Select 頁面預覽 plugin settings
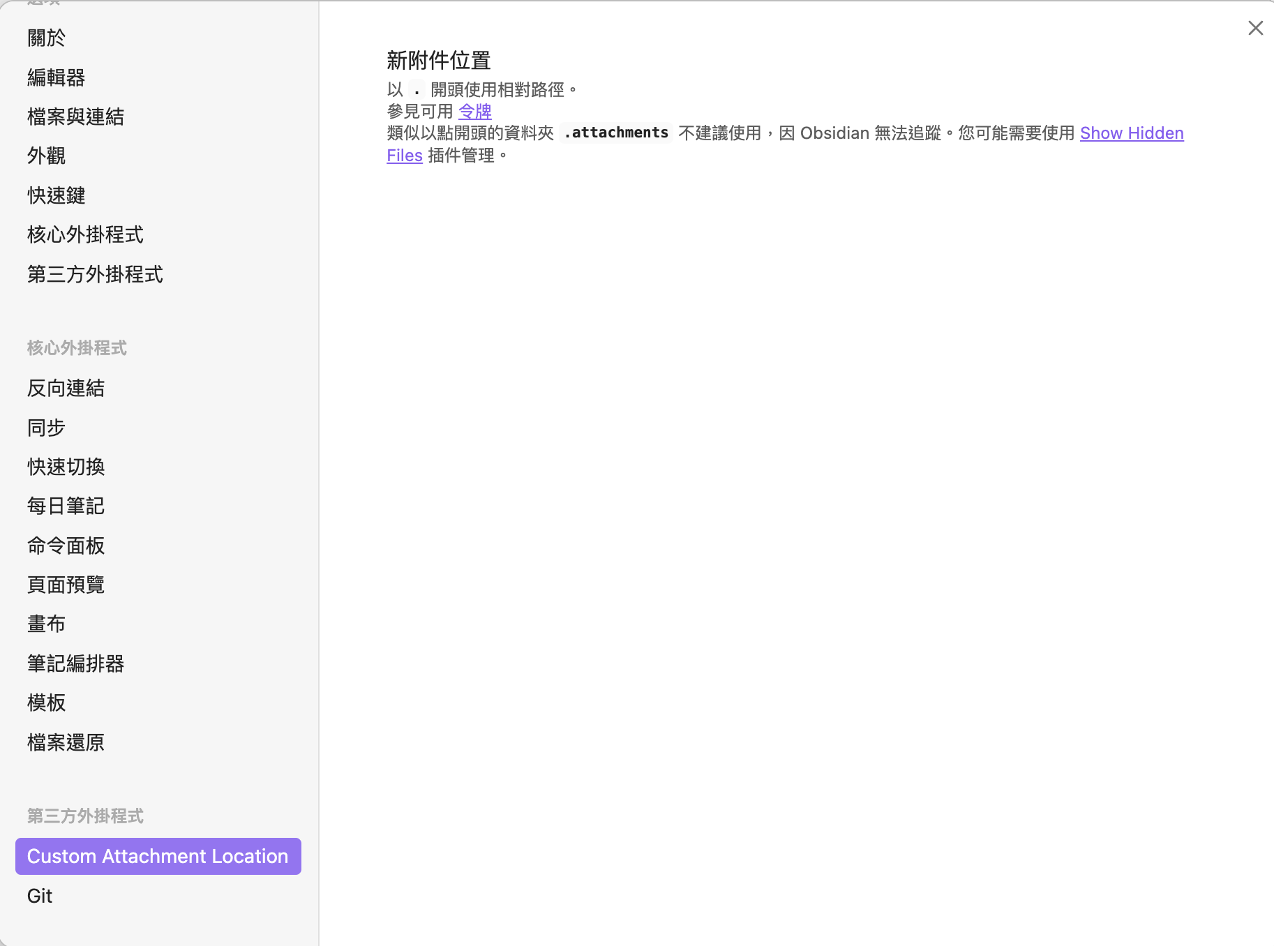Viewport: 1274px width, 946px height. [66, 585]
